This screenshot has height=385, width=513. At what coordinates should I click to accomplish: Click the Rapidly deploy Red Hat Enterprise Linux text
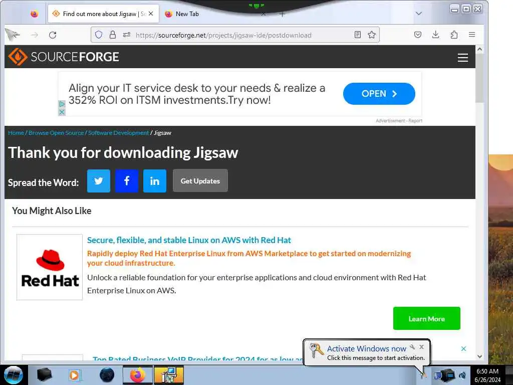point(248,258)
